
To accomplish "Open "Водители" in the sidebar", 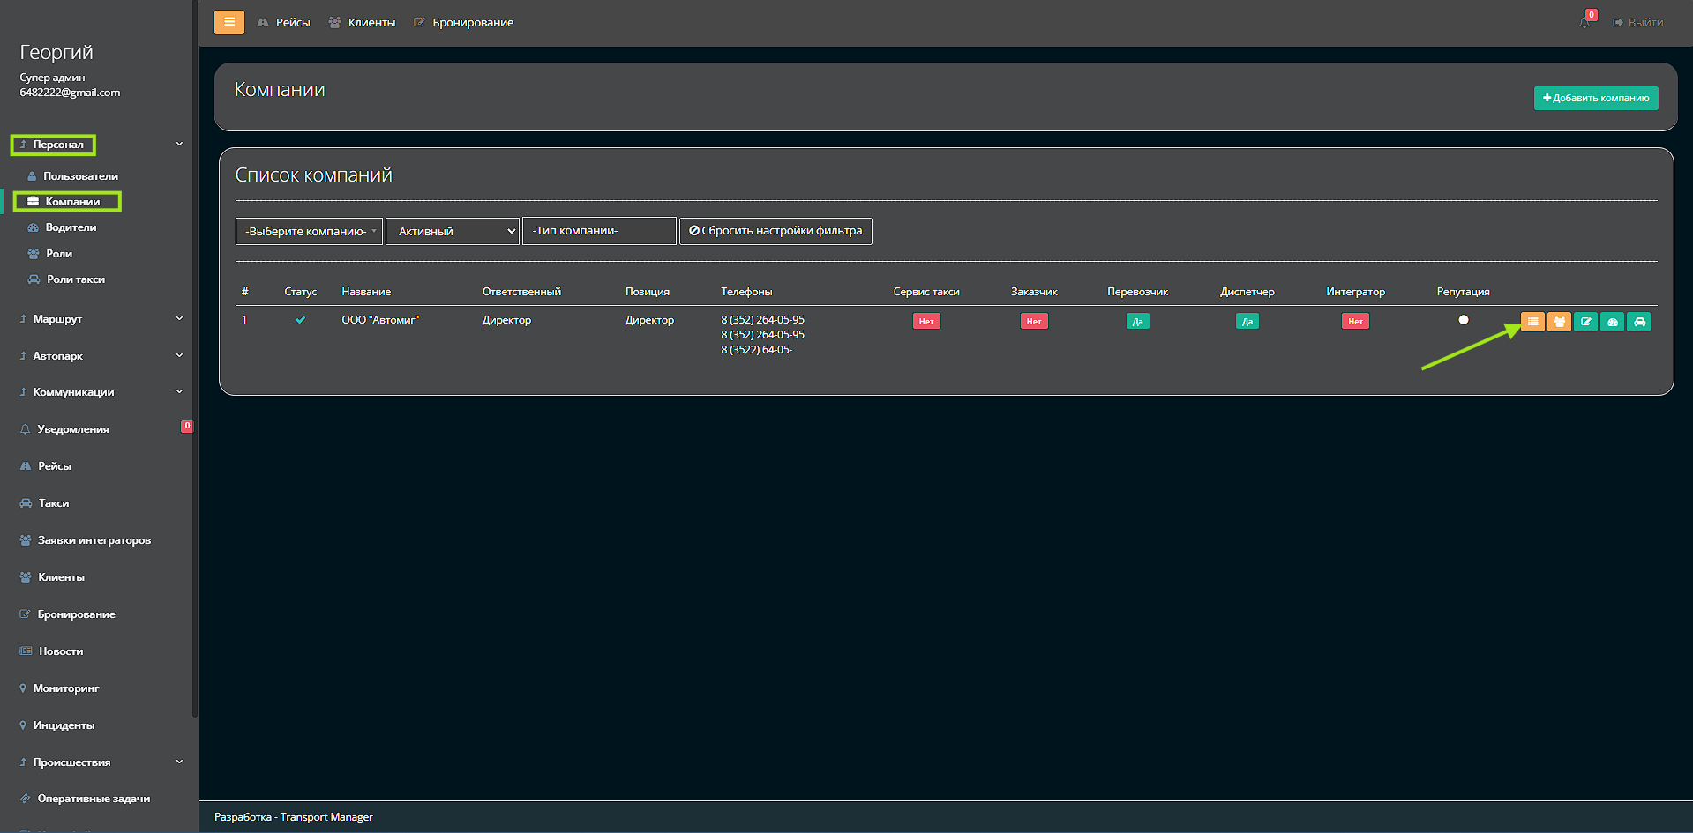I will [x=71, y=227].
